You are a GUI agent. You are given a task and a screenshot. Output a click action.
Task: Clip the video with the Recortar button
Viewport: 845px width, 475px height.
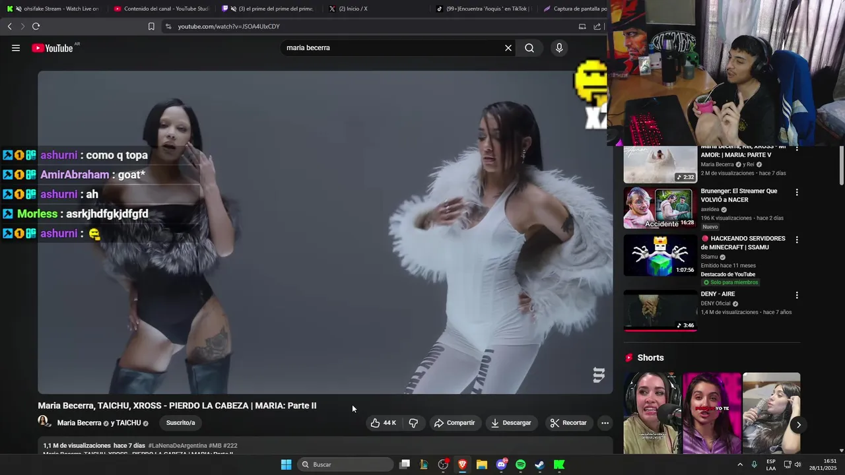coord(568,423)
